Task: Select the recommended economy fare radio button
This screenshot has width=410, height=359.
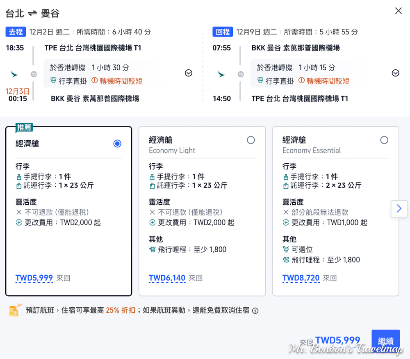Action: click(x=117, y=144)
